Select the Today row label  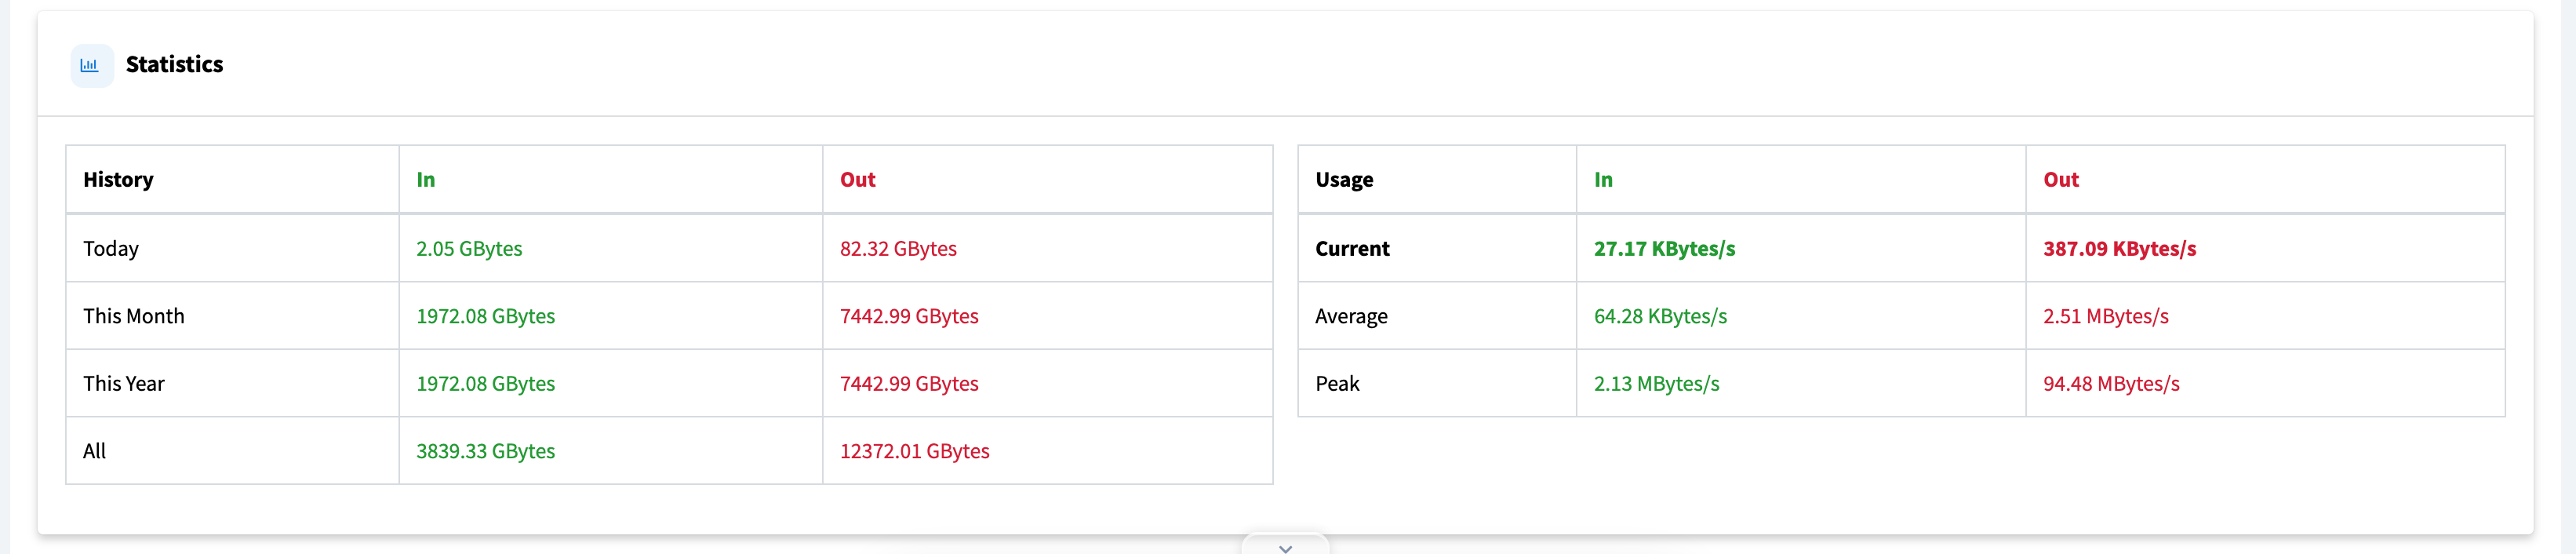[x=111, y=249]
